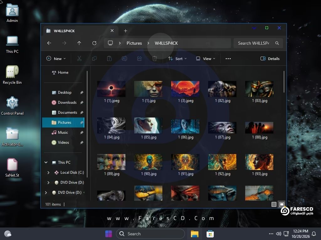This screenshot has height=240, width=321.
Task: Open the View dropdown
Action: 206,58
